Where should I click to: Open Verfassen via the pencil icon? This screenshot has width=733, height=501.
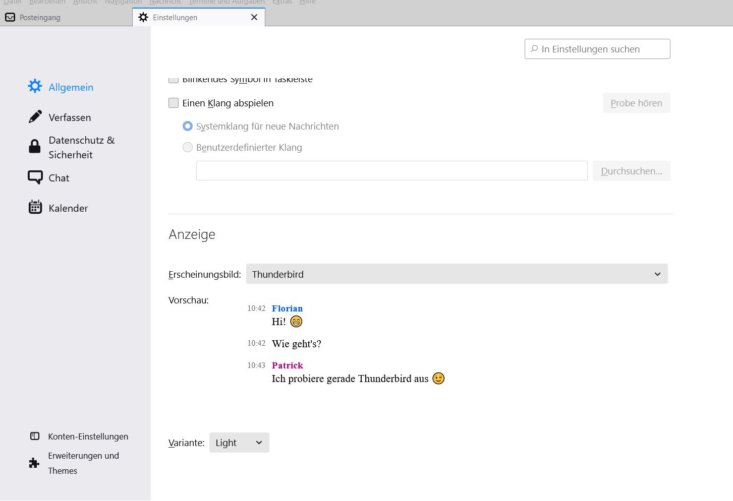35,117
